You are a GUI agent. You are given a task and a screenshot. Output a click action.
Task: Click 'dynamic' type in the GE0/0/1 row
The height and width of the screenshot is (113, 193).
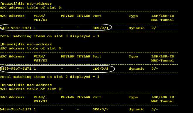[x=136, y=28]
